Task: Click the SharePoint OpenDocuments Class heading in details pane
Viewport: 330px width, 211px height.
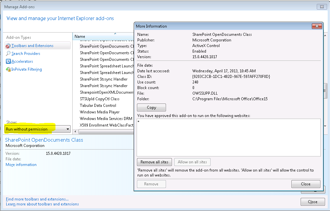Action: (44, 140)
